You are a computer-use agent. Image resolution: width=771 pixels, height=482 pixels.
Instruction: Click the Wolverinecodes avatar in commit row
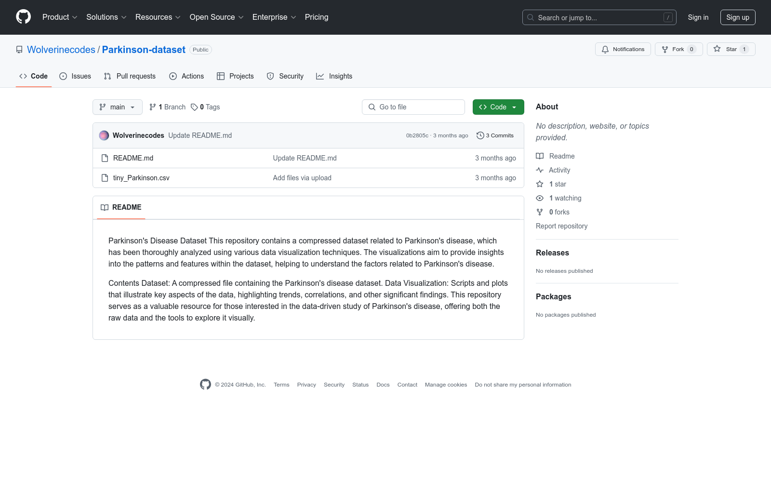pos(104,135)
